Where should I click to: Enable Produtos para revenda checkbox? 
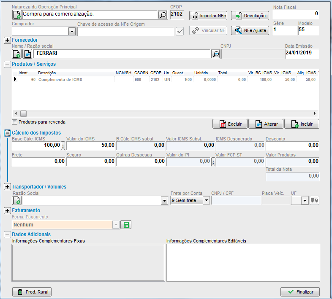15,122
